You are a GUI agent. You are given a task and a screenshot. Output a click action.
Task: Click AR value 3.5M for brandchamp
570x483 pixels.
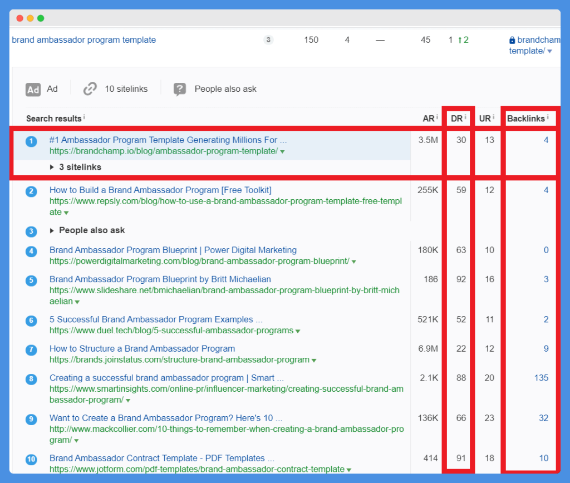coord(428,140)
